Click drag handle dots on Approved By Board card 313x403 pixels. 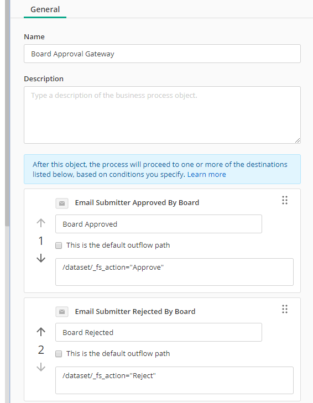(x=284, y=200)
